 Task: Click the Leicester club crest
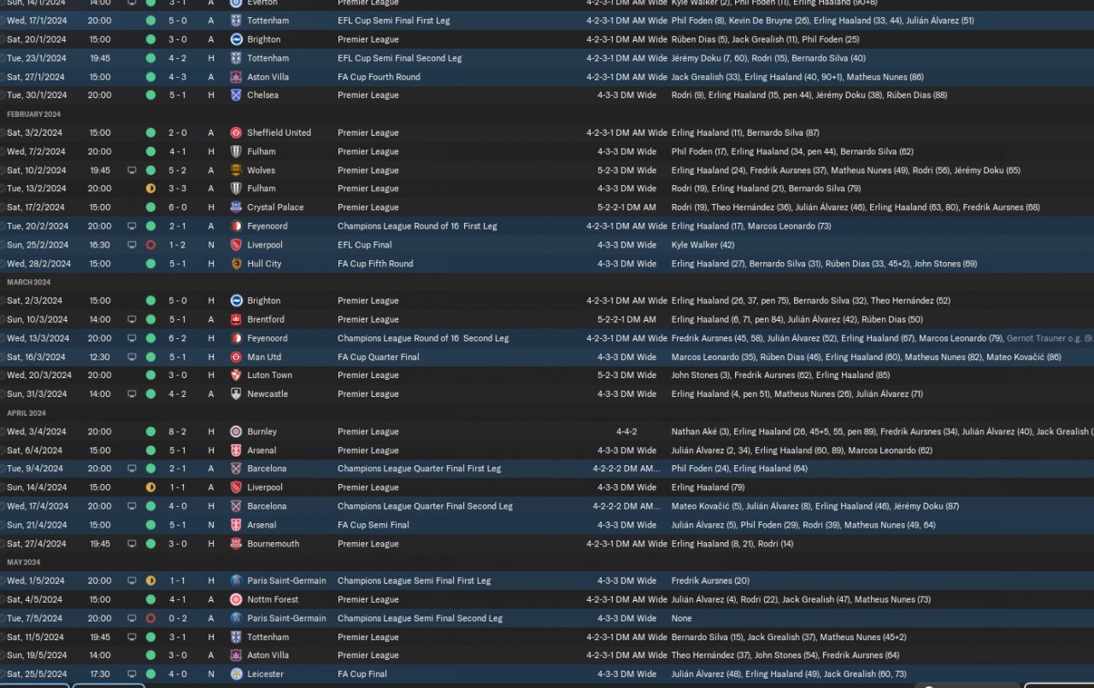click(236, 674)
